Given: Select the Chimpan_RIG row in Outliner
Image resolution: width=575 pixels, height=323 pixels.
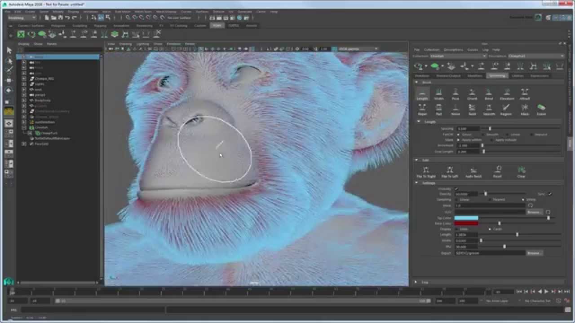Looking at the screenshot, I should [x=58, y=79].
